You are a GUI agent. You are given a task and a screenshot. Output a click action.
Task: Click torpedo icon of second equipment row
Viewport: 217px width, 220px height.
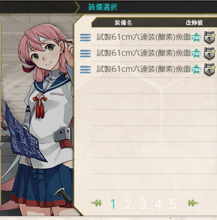[x=86, y=53]
